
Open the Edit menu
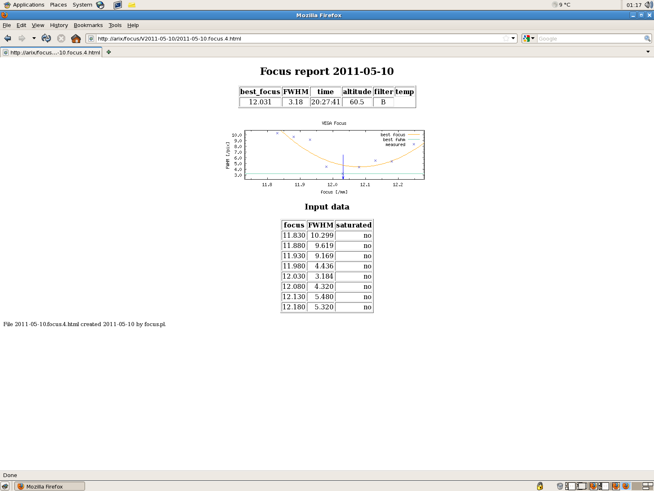click(x=21, y=25)
